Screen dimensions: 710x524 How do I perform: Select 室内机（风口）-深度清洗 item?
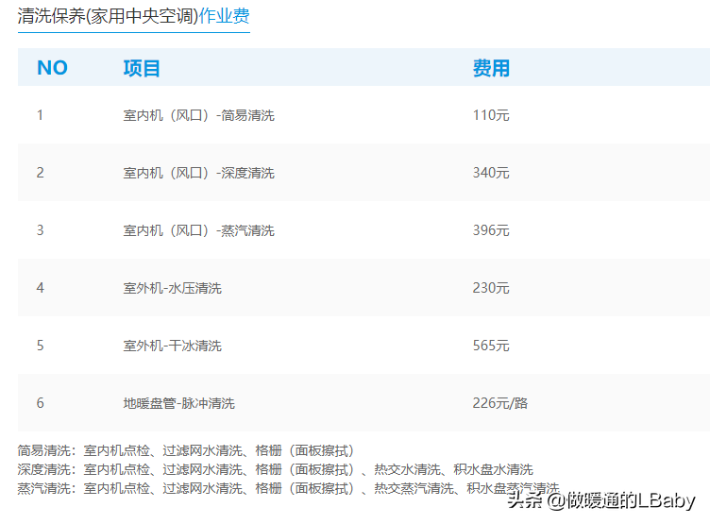[x=199, y=173]
